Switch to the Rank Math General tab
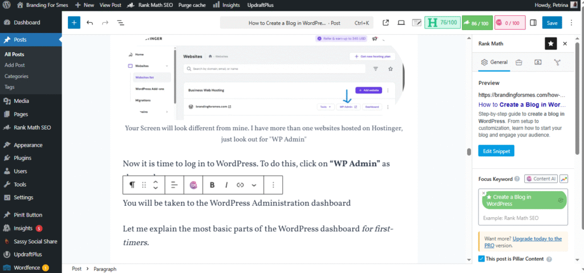 tap(494, 62)
